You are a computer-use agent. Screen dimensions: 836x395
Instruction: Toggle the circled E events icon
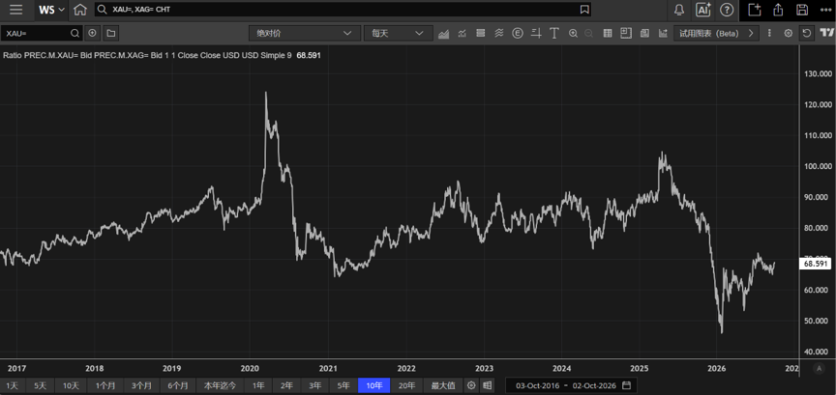[x=517, y=34]
